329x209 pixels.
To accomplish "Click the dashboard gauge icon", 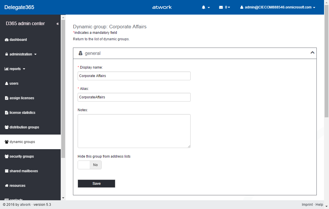I will (7, 40).
